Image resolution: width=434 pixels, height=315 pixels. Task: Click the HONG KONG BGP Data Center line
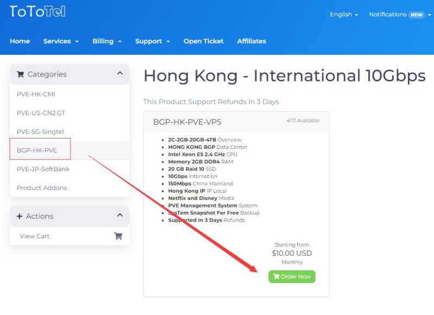208,147
